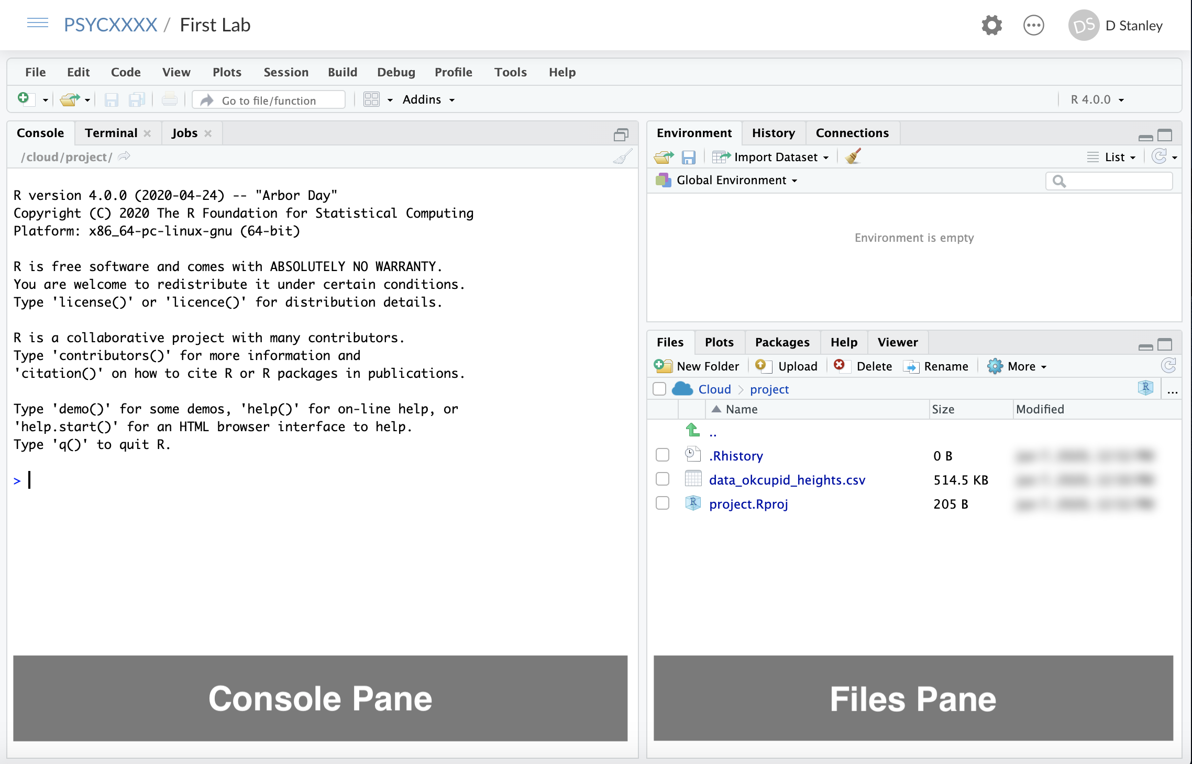Screen dimensions: 1192x764
Task: Open project settings gear icon
Action: coord(991,25)
